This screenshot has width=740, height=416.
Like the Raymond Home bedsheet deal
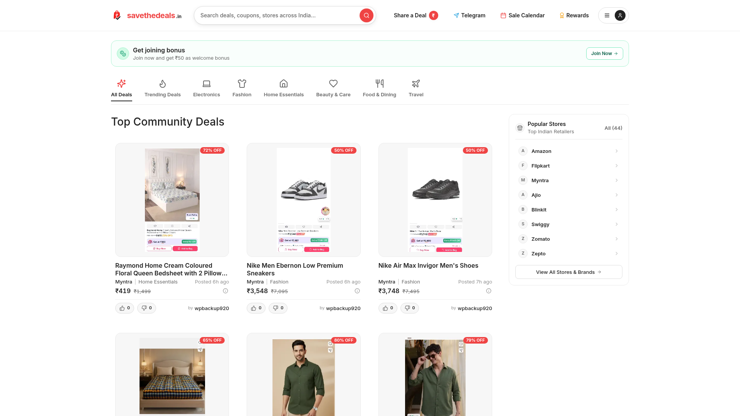coord(124,308)
